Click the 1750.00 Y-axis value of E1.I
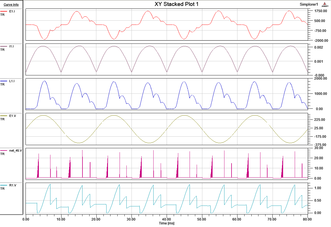This screenshot has width=331, height=227. tap(320, 11)
